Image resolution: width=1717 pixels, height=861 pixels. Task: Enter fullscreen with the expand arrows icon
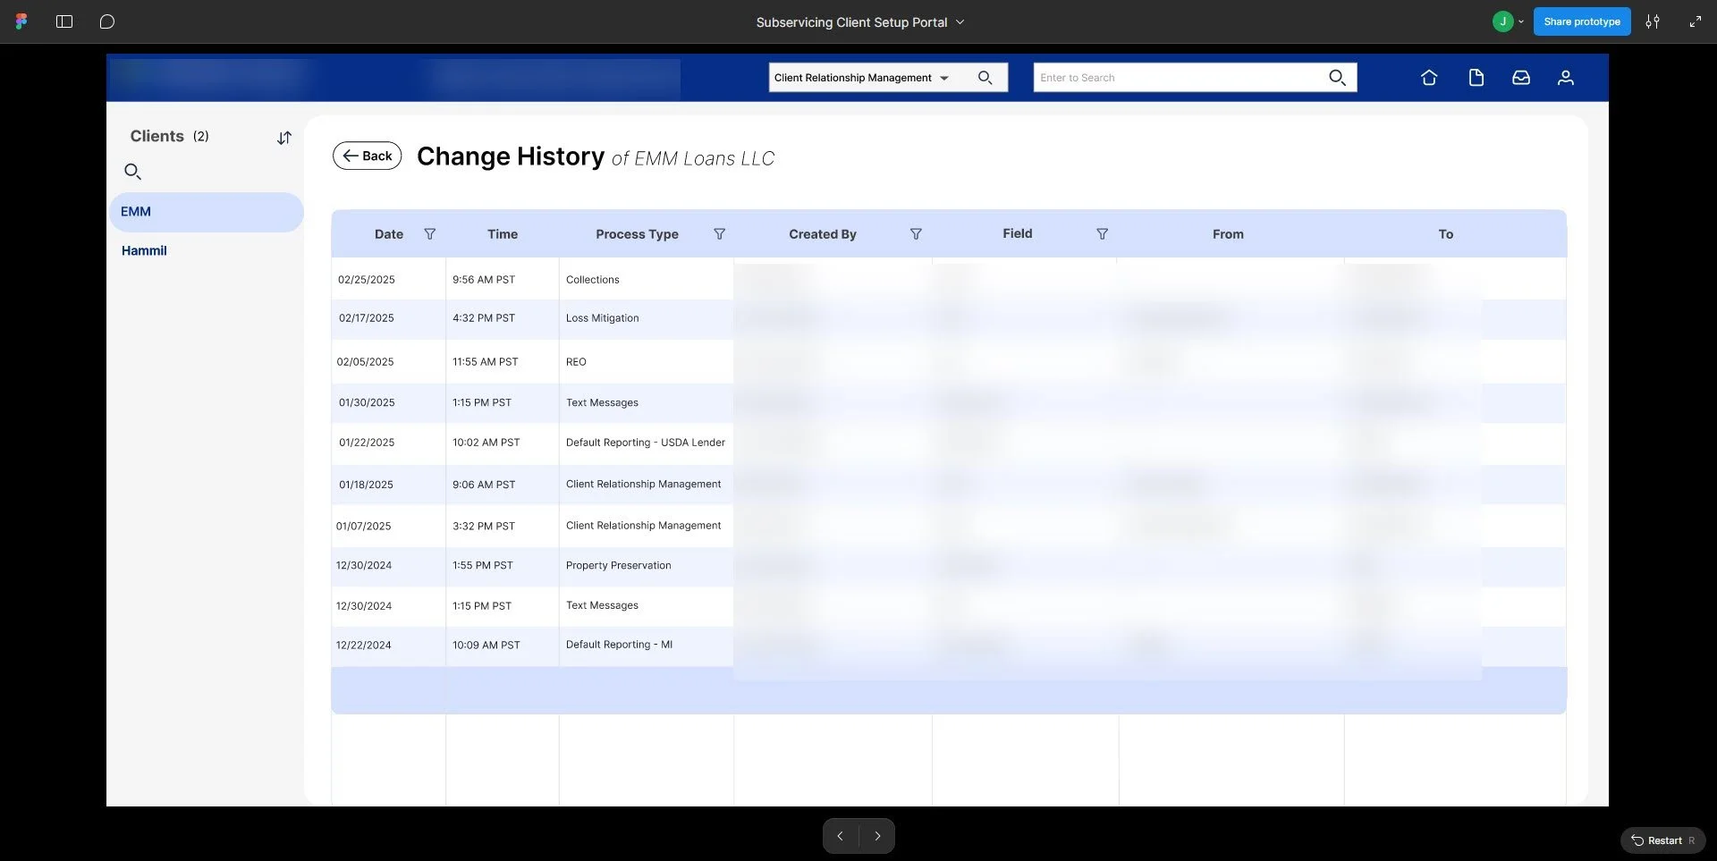(1695, 21)
